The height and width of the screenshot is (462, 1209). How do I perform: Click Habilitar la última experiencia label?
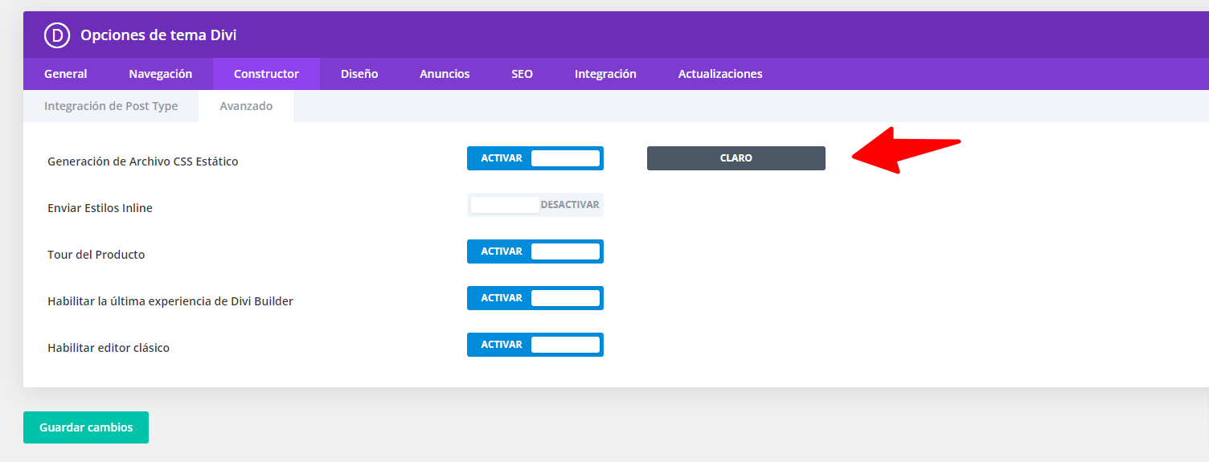coord(170,301)
